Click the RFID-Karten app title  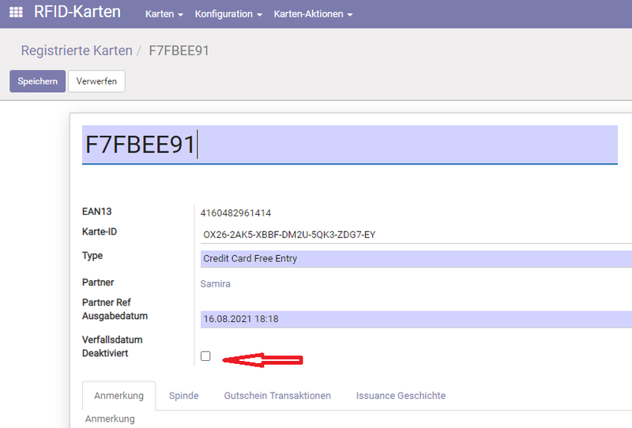[77, 13]
